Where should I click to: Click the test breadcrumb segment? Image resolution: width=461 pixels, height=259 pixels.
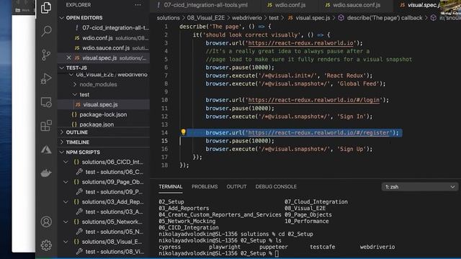point(274,18)
